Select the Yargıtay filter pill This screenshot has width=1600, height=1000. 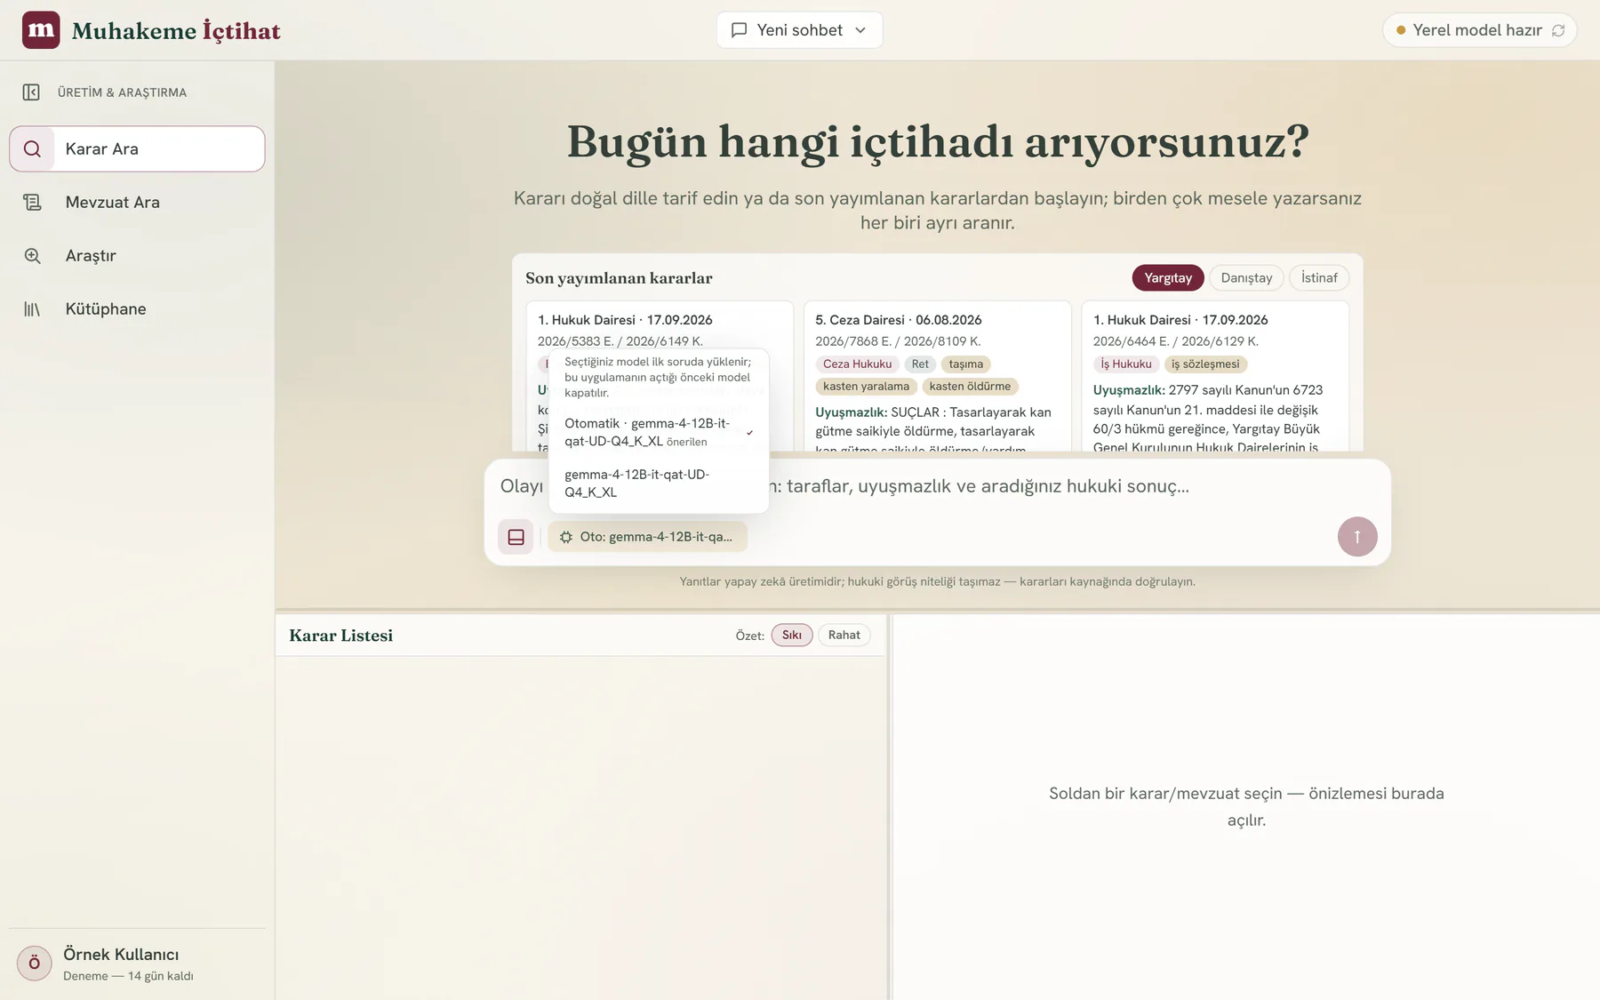tap(1168, 278)
